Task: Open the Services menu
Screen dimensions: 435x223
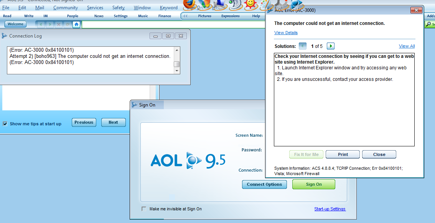Action: point(95,8)
